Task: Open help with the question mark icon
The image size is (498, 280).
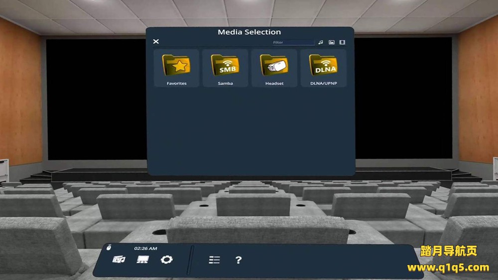Action: [x=239, y=260]
